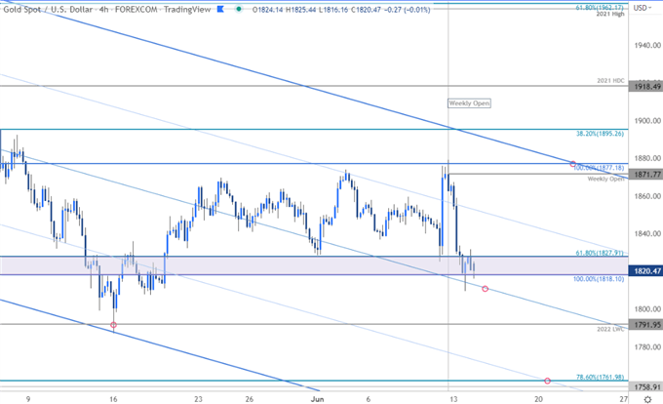Click the Gold Spot / U.S. Dollar title
Image resolution: width=663 pixels, height=404 pixels.
pos(48,10)
